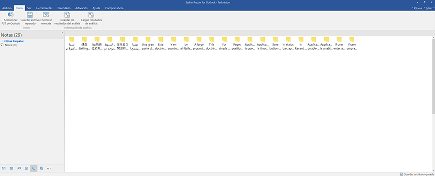Open the Idioma dropdown

point(417,8)
